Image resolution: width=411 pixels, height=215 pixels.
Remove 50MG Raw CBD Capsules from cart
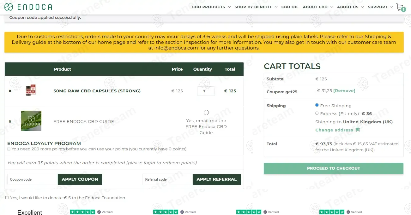click(10, 91)
